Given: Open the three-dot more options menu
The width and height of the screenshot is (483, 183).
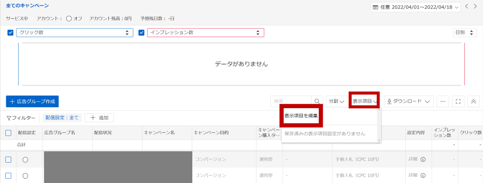Looking at the screenshot, I should point(442,101).
